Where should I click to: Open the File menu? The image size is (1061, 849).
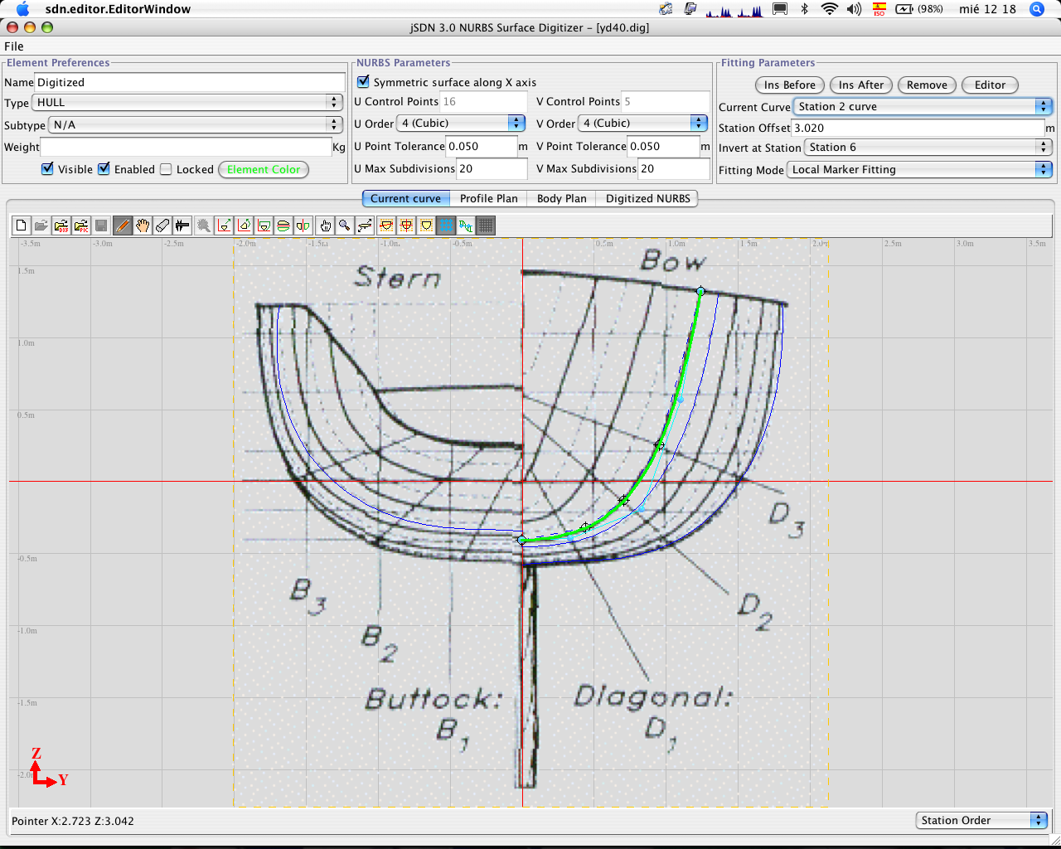(x=14, y=46)
